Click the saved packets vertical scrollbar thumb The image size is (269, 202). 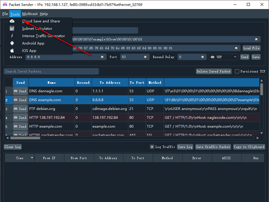point(261,89)
